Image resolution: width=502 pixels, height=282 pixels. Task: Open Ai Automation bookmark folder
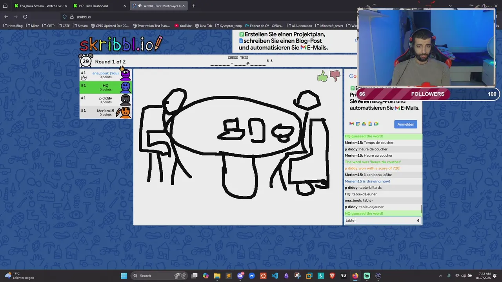tap(299, 26)
